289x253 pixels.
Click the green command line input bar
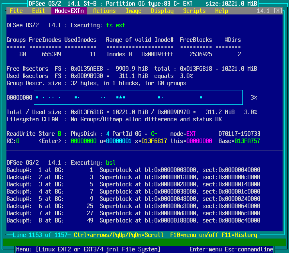coord(144,242)
